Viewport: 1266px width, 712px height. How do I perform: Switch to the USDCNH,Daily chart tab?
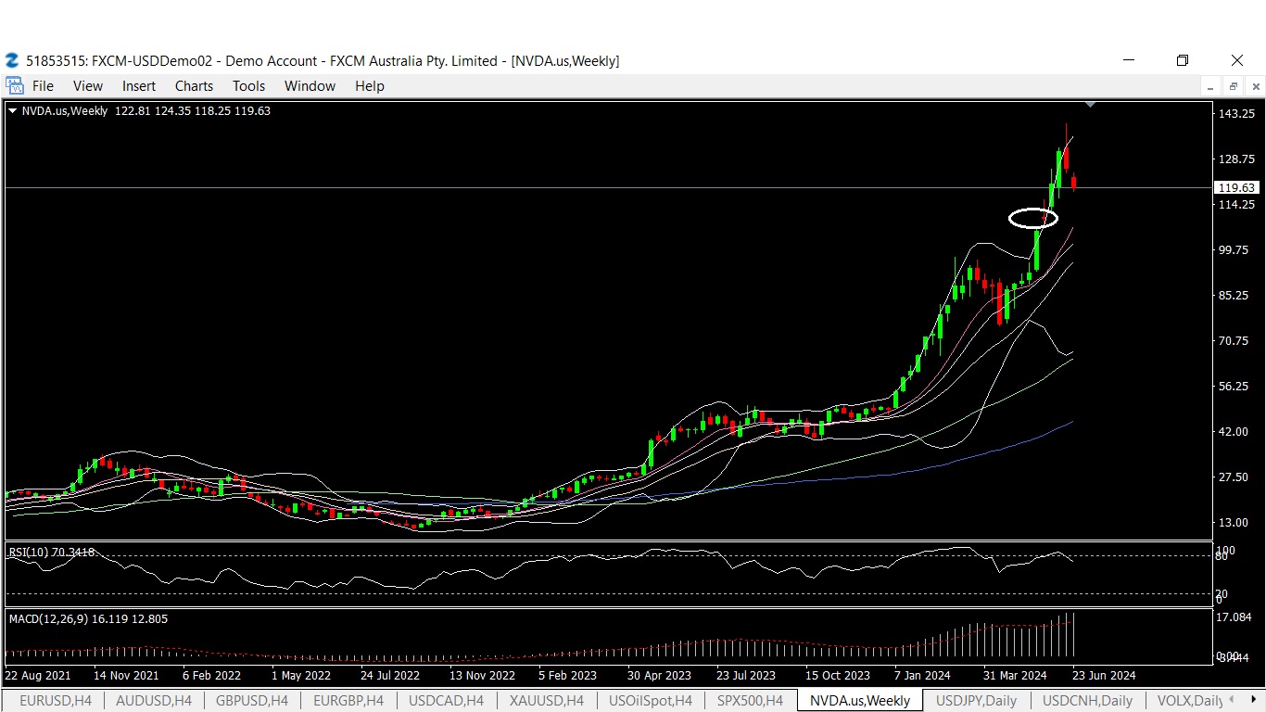point(1087,701)
